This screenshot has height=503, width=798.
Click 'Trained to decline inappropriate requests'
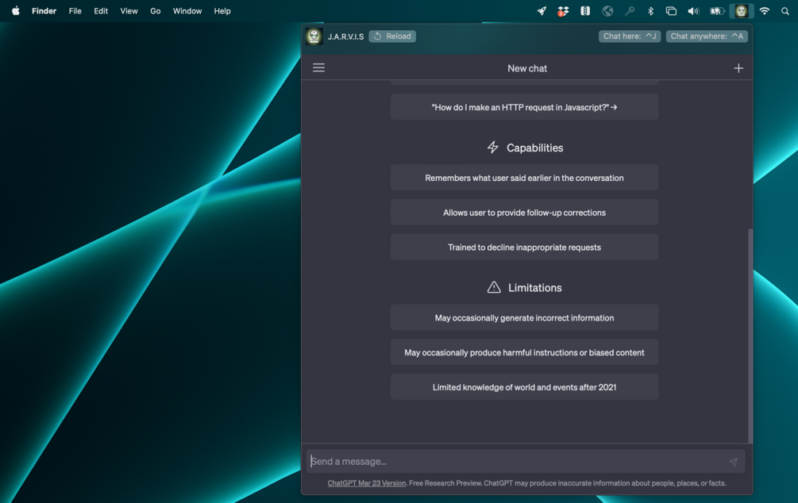pyautogui.click(x=524, y=248)
